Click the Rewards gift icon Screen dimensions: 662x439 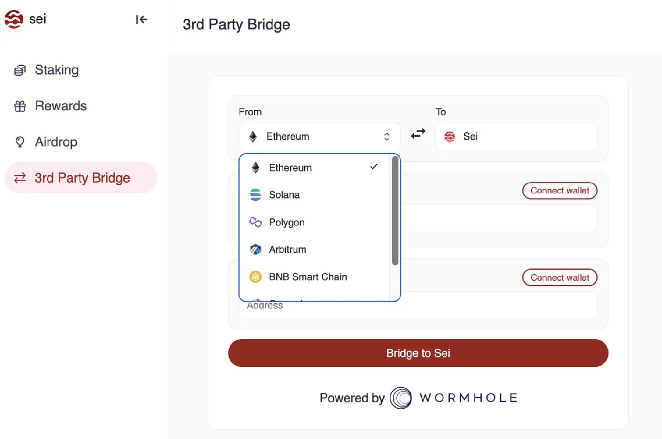pyautogui.click(x=20, y=106)
